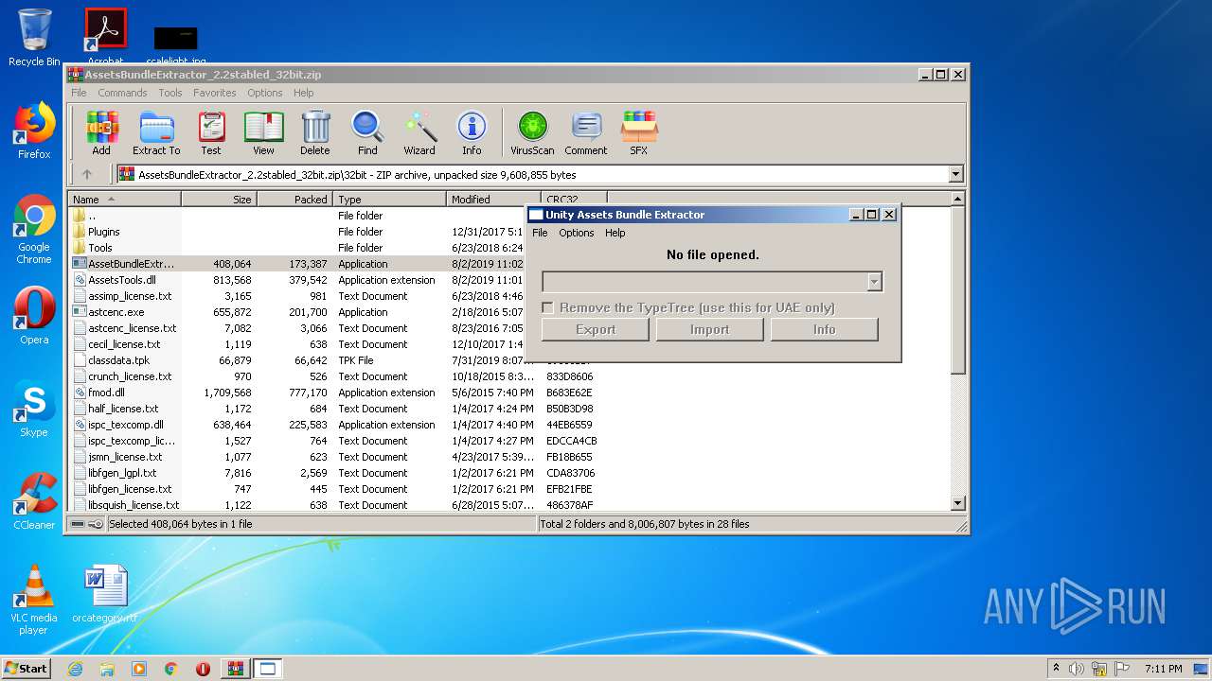Select the CCleaner desktop shortcut

34,501
